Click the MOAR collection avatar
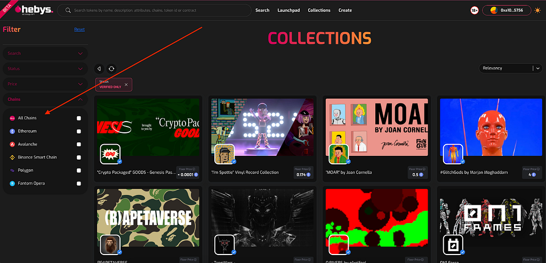The width and height of the screenshot is (546, 263). pyautogui.click(x=339, y=154)
